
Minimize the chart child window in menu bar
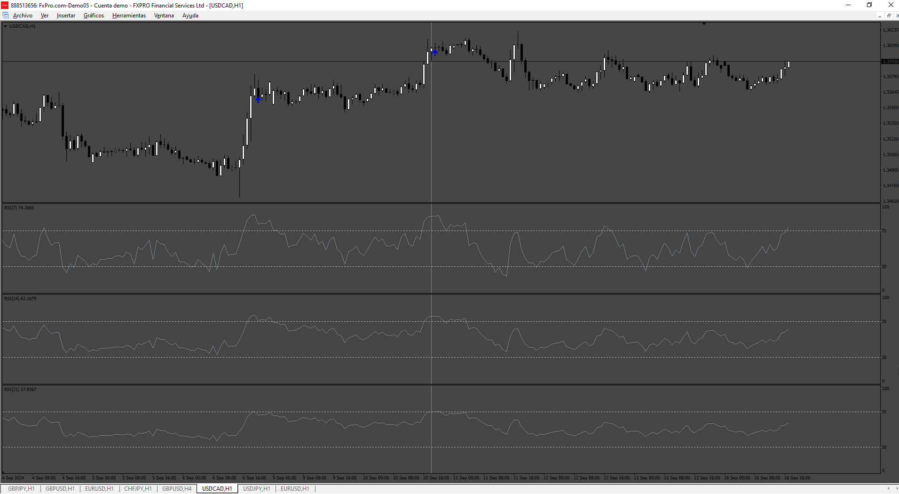[879, 16]
